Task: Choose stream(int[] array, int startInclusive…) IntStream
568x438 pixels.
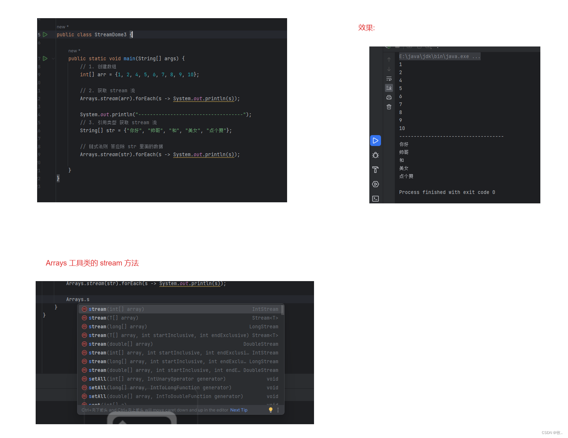Action: 180,353
